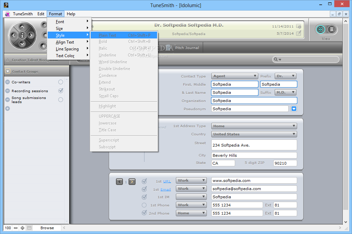
Task: Uncheck the Recording sessions checkmark
Action: [x=61, y=90]
